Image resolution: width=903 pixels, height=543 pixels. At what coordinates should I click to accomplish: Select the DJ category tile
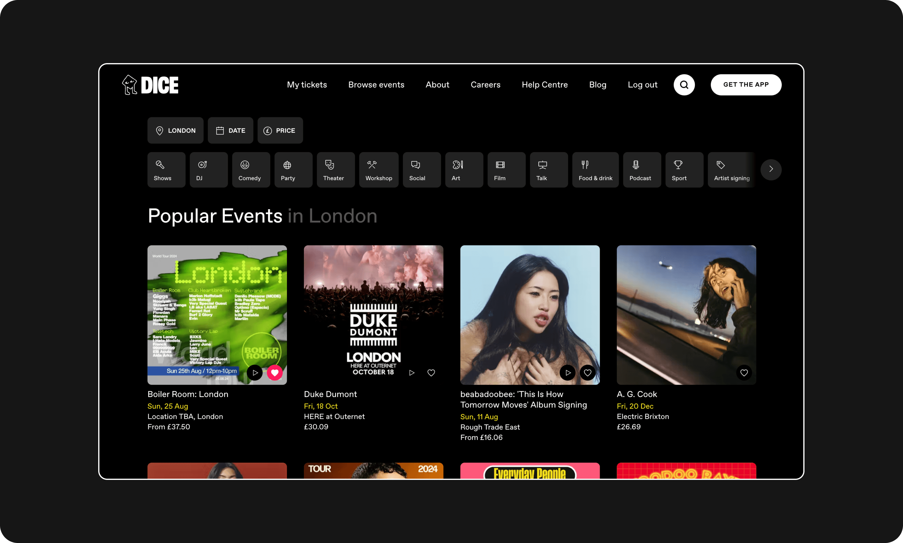[x=208, y=170]
